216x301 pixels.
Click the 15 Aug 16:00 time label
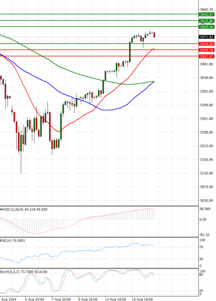click(142, 299)
